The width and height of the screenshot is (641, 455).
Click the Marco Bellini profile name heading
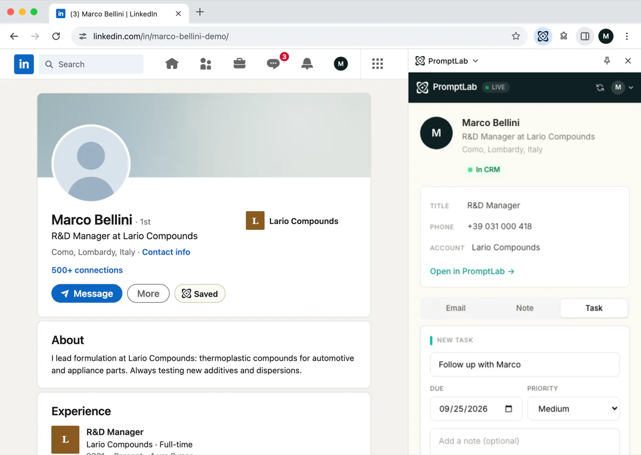click(92, 220)
